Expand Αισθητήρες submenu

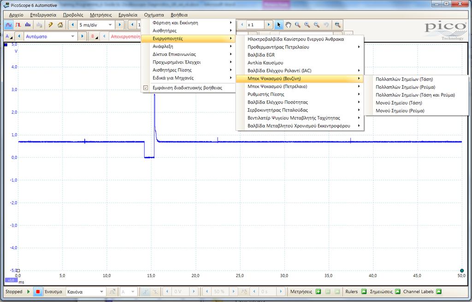coord(188,31)
